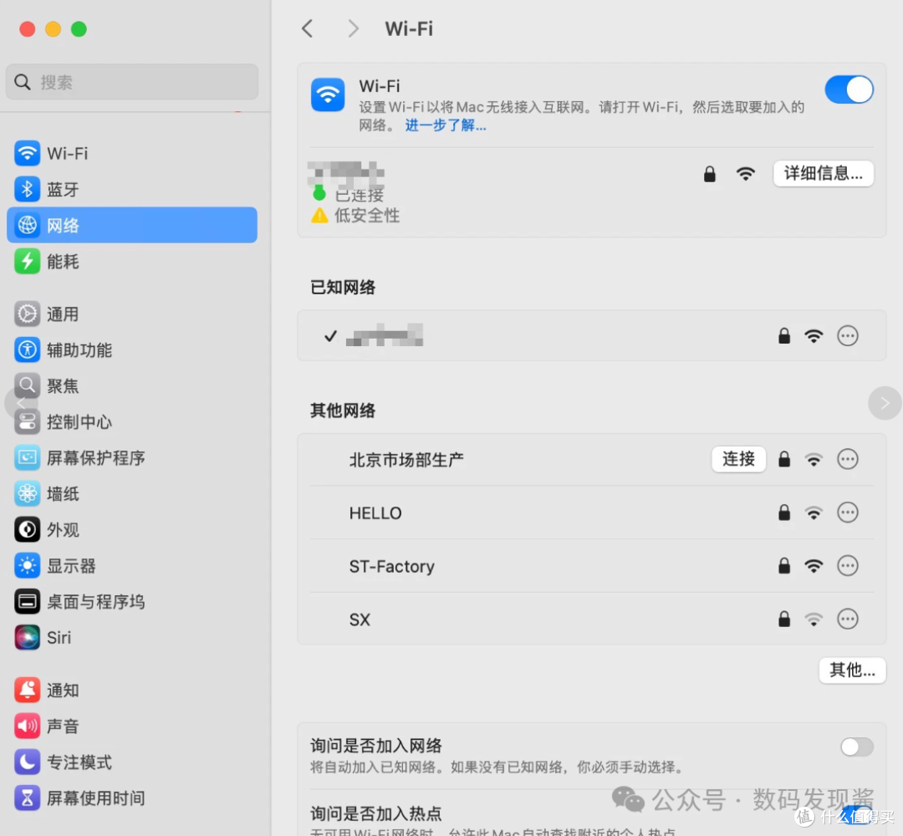Image resolution: width=903 pixels, height=836 pixels.
Task: Click the 已知网络 heading
Action: pyautogui.click(x=343, y=287)
